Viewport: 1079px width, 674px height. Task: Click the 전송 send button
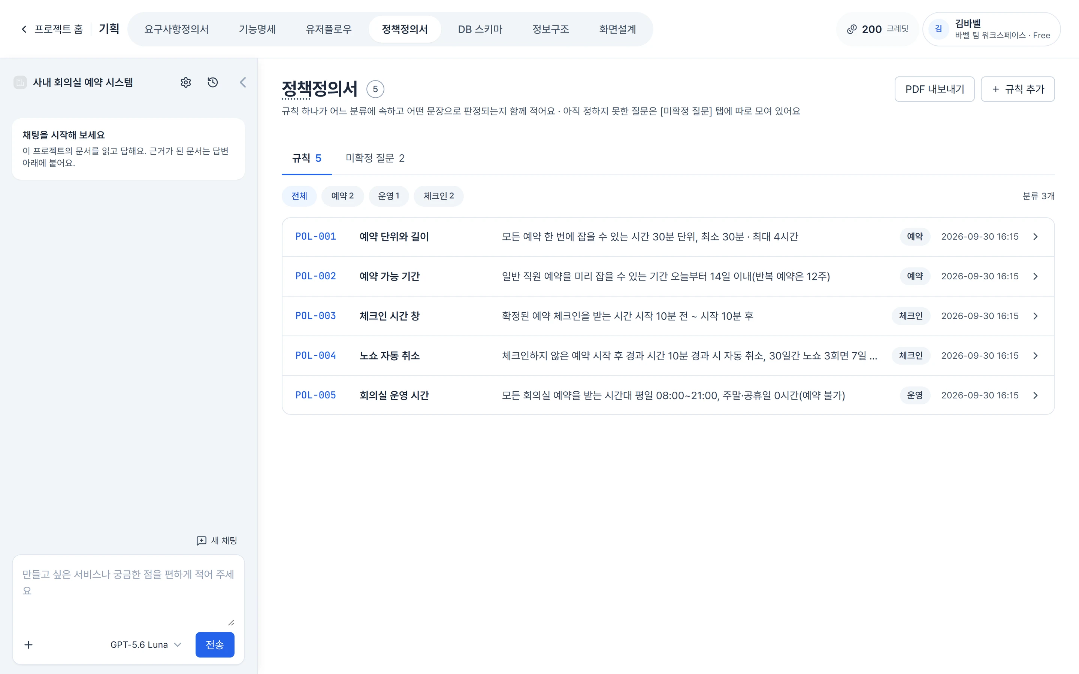[215, 644]
